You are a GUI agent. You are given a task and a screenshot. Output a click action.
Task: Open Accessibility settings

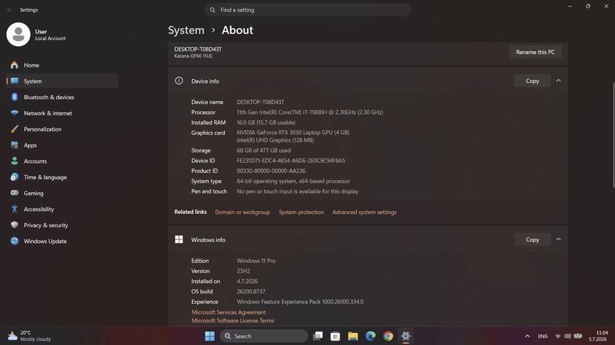[62, 209]
